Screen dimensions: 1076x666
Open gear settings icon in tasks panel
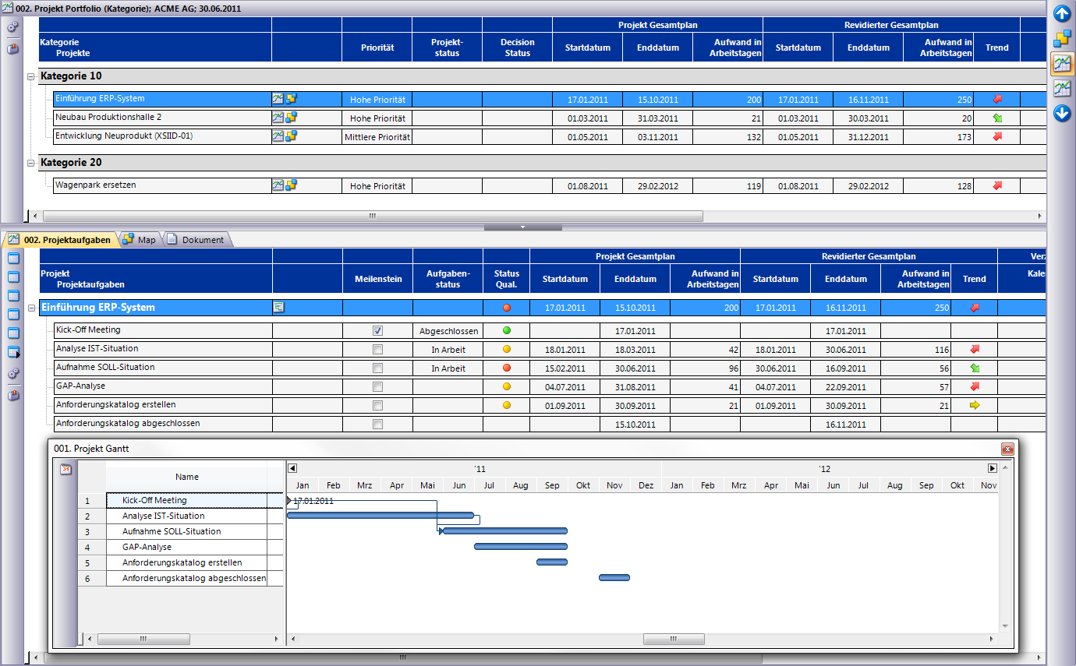pos(12,374)
